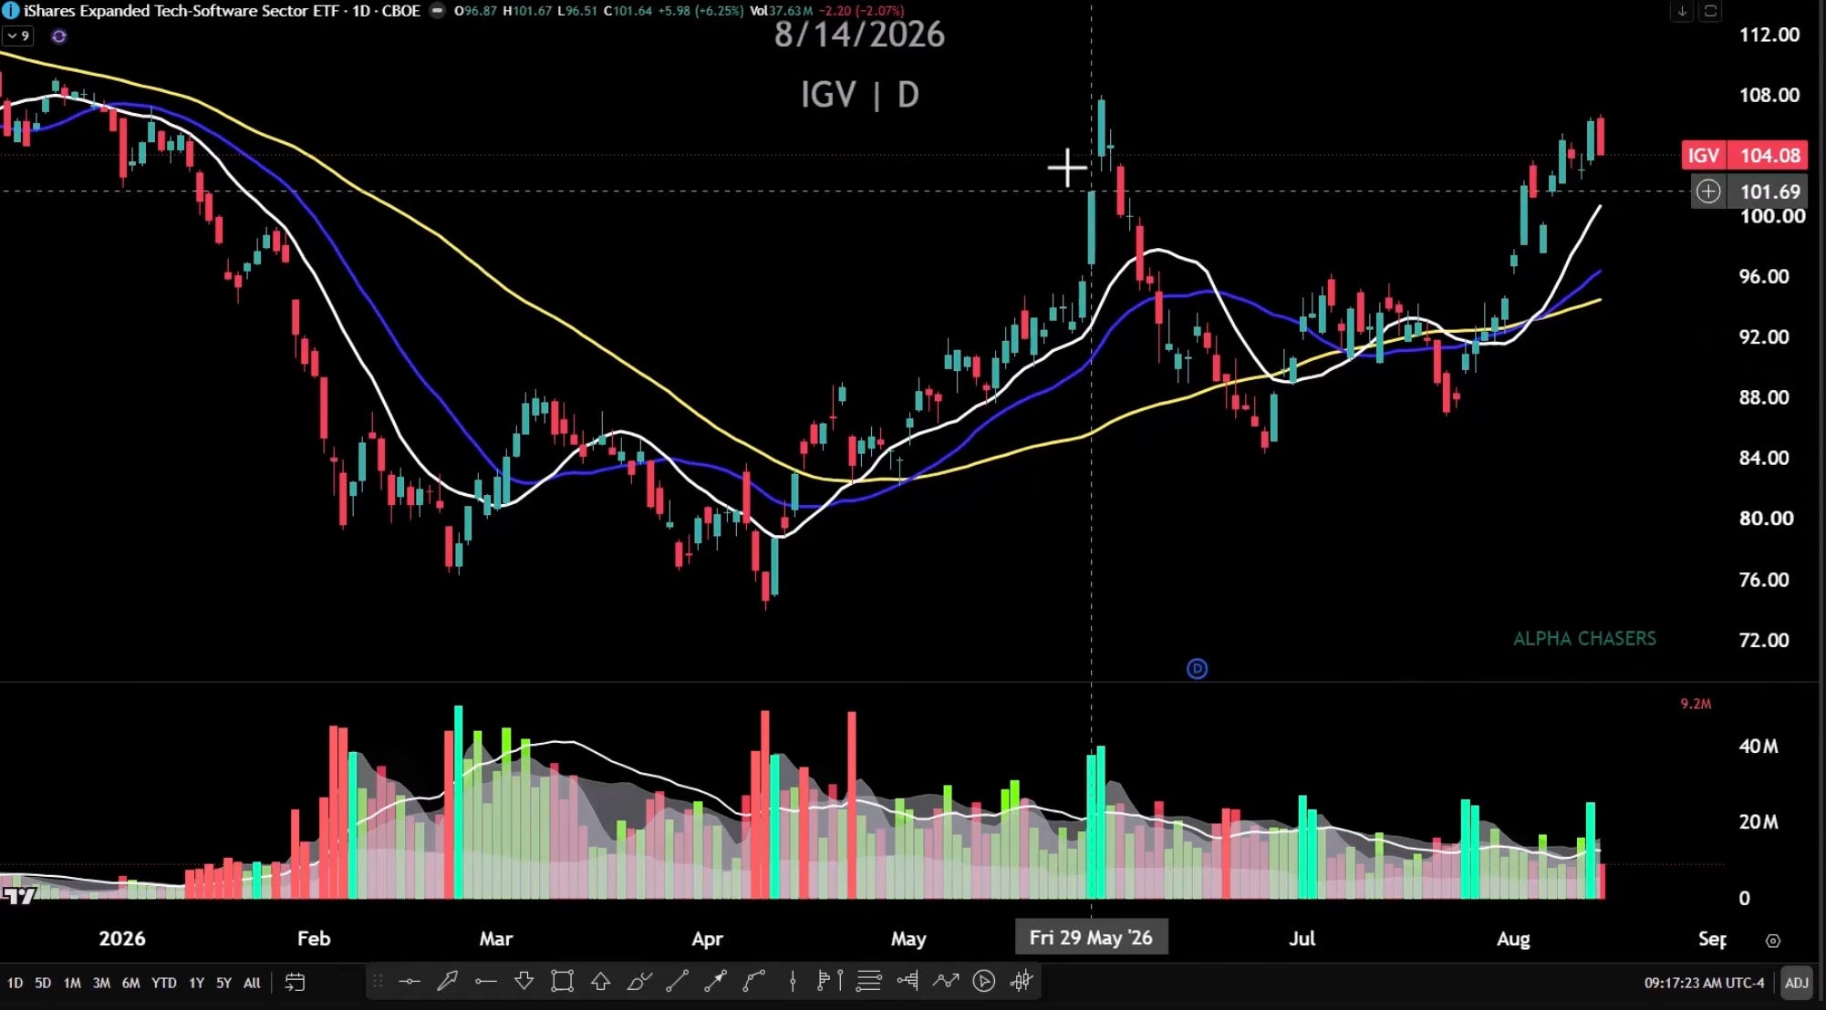Select the arrow-up mark tool

600,982
